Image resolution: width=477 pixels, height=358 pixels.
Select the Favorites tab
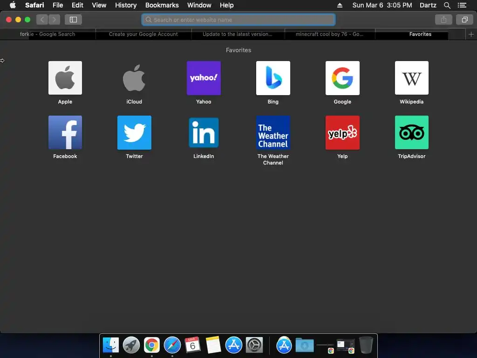coord(420,34)
